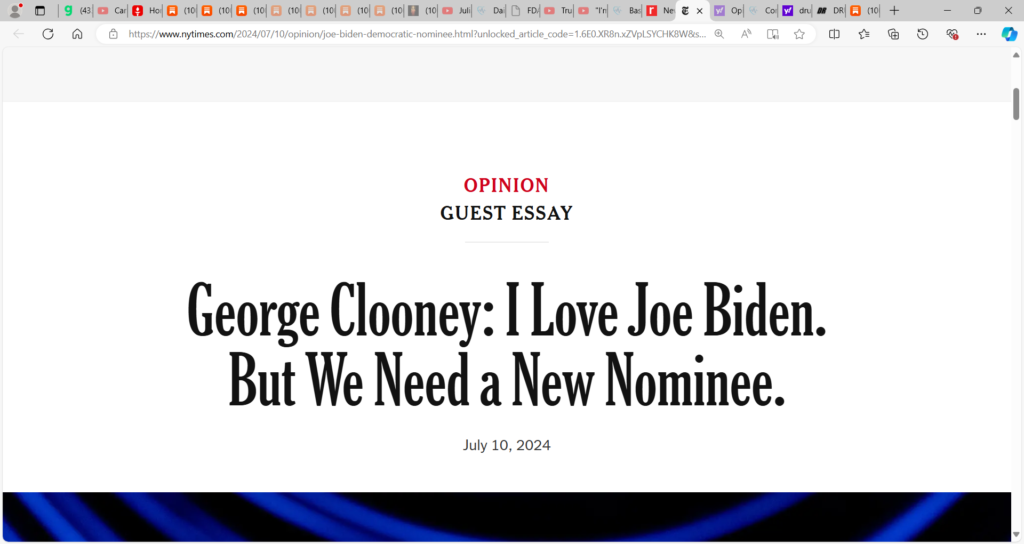1024x544 pixels.
Task: Click inside the nytimes.com address field
Action: 417,34
